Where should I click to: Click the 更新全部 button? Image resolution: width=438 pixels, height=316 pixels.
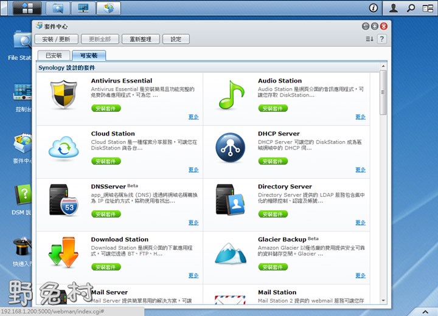tap(100, 39)
